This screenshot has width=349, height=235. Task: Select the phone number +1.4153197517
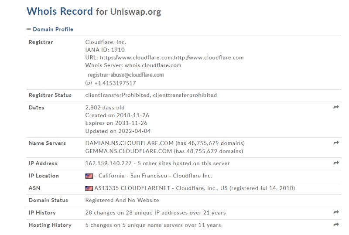click(115, 83)
